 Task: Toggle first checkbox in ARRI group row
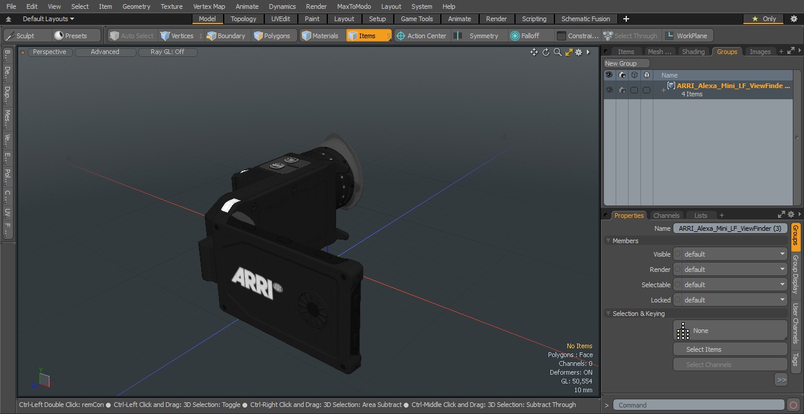(634, 90)
